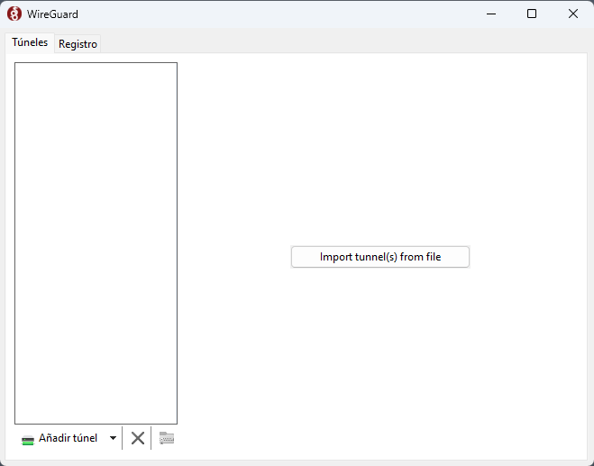Click empty tab strip right of Registro

[x=343, y=42]
